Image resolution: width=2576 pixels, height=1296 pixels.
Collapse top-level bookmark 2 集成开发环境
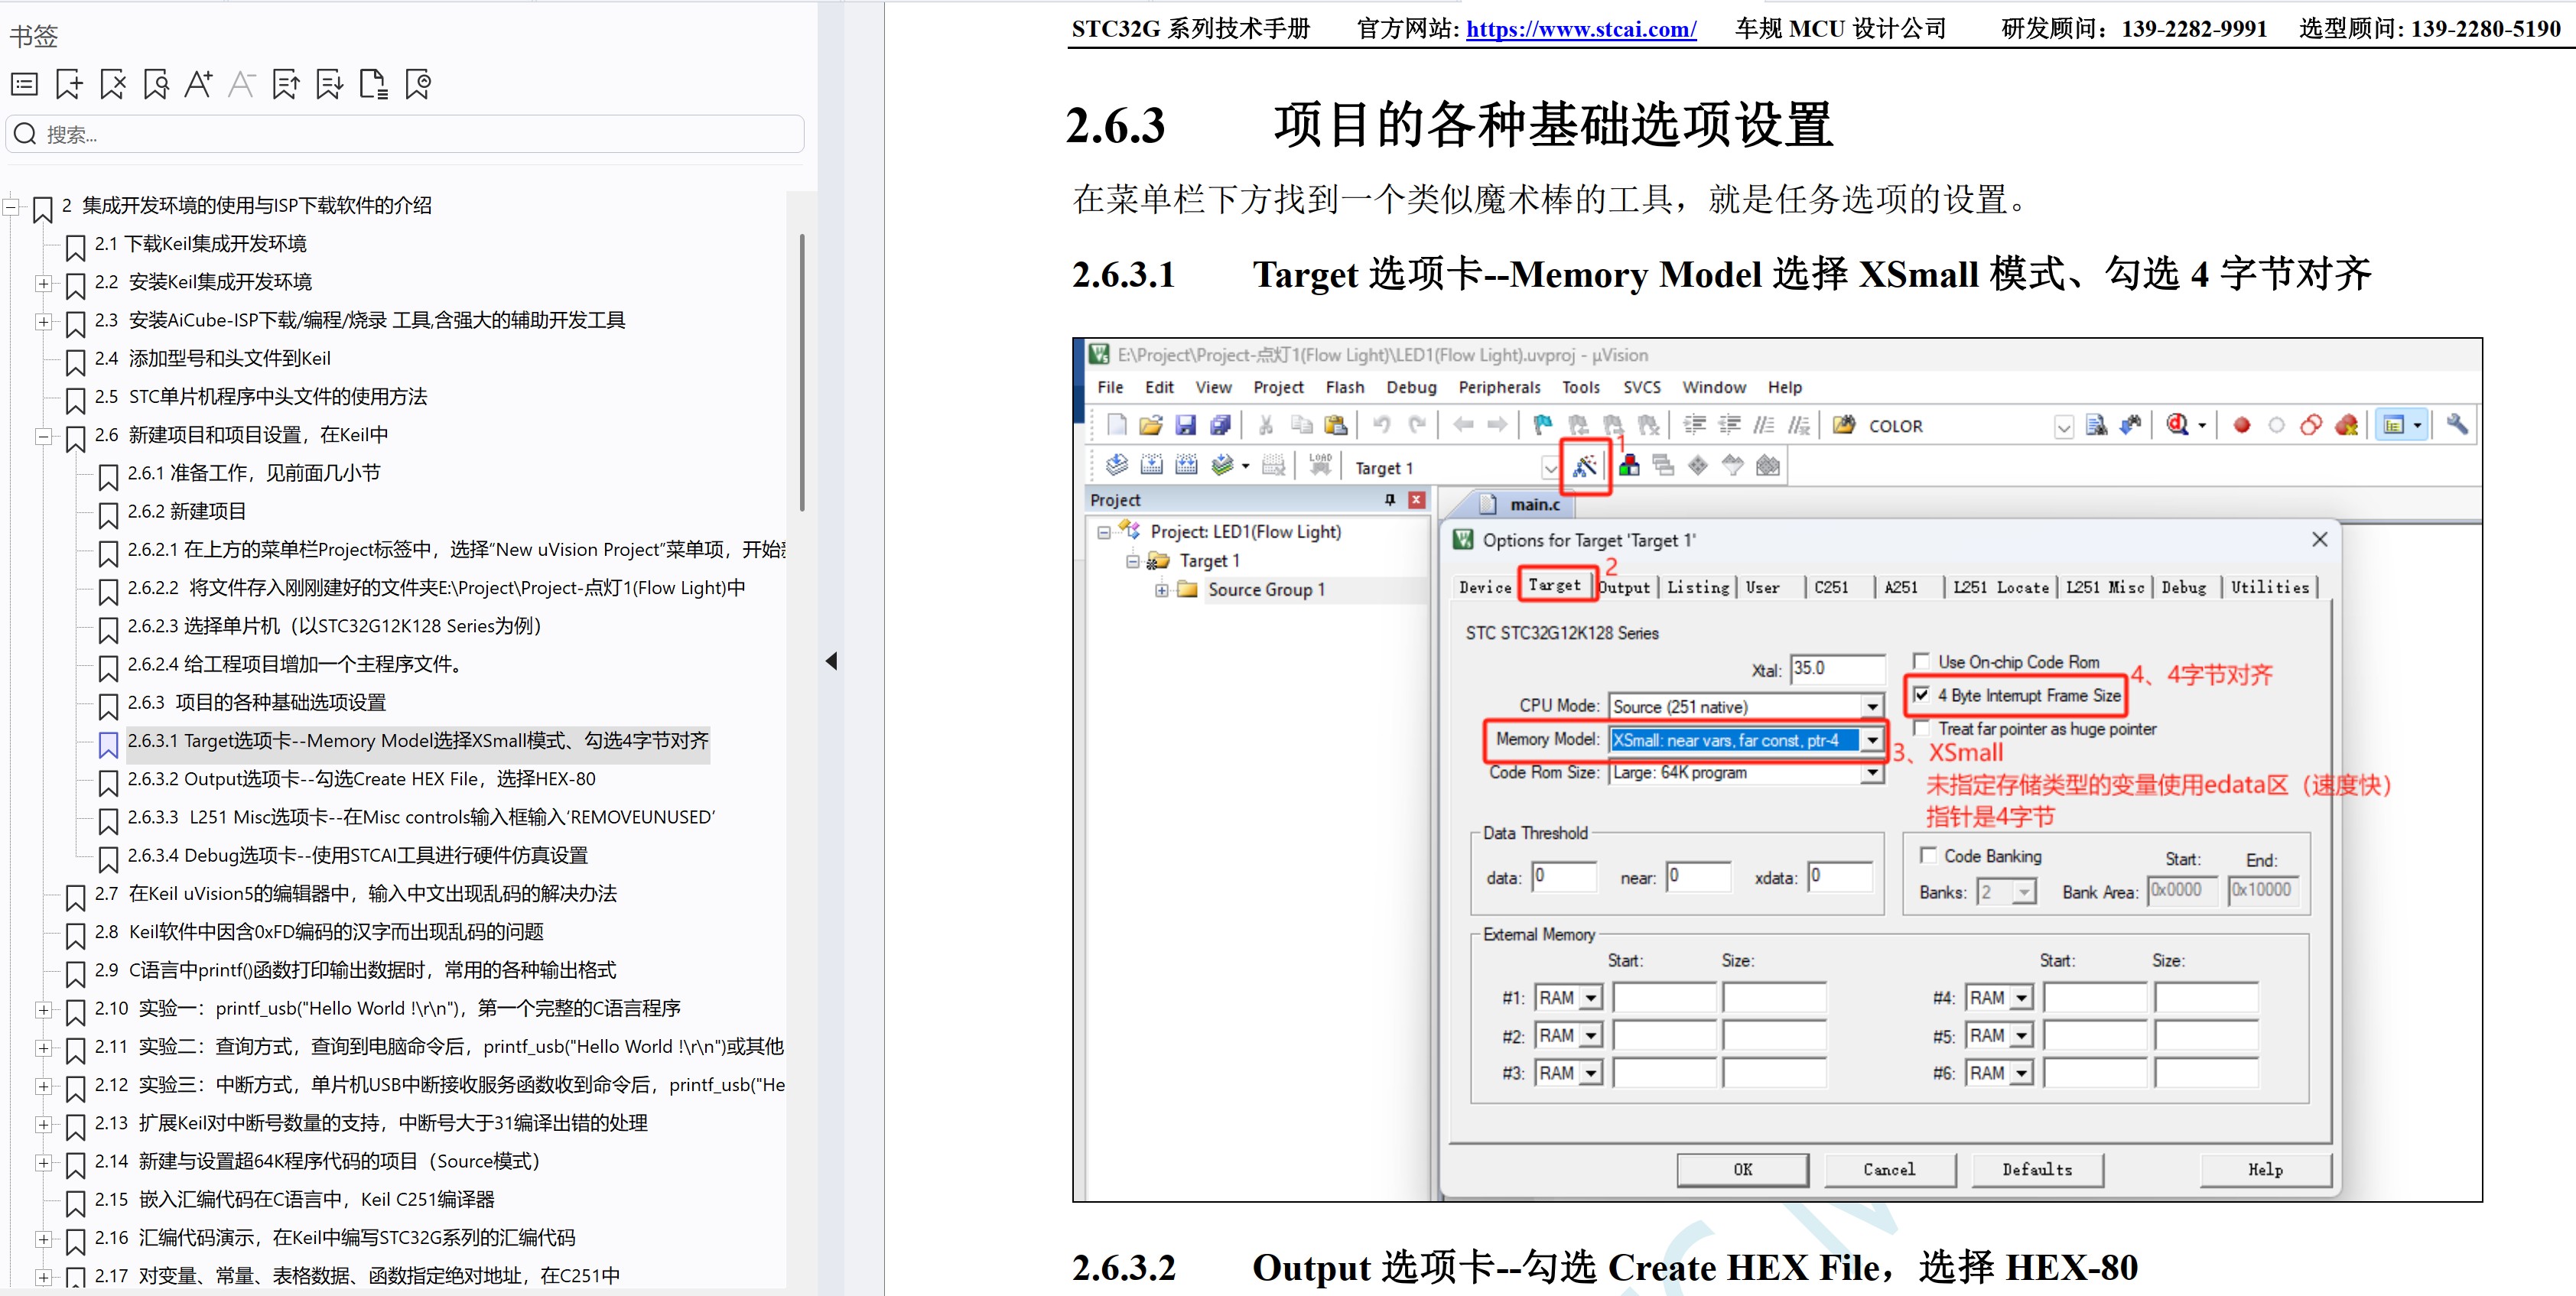click(11, 207)
